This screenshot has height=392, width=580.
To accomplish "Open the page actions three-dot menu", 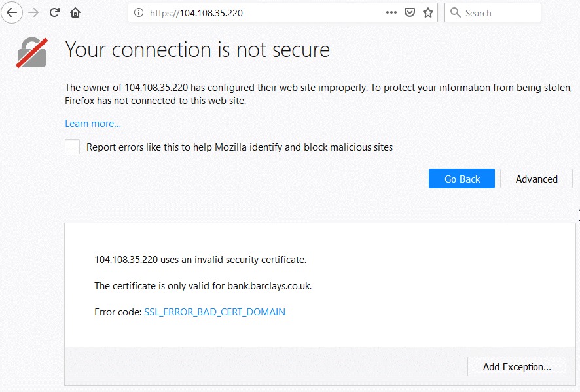I will tap(391, 12).
